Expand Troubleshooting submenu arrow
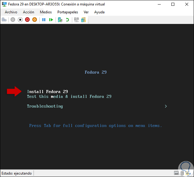 [x=166, y=106]
